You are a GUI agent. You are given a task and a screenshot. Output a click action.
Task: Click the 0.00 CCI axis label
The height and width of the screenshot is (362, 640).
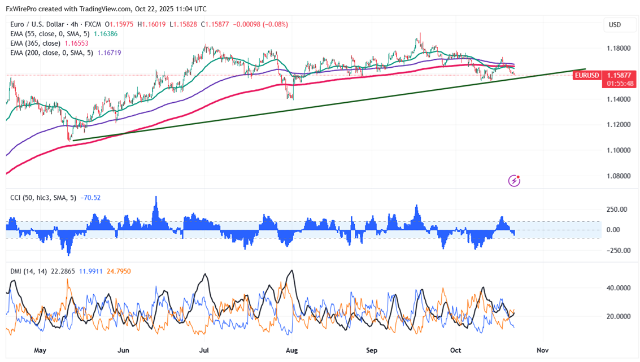pyautogui.click(x=614, y=230)
